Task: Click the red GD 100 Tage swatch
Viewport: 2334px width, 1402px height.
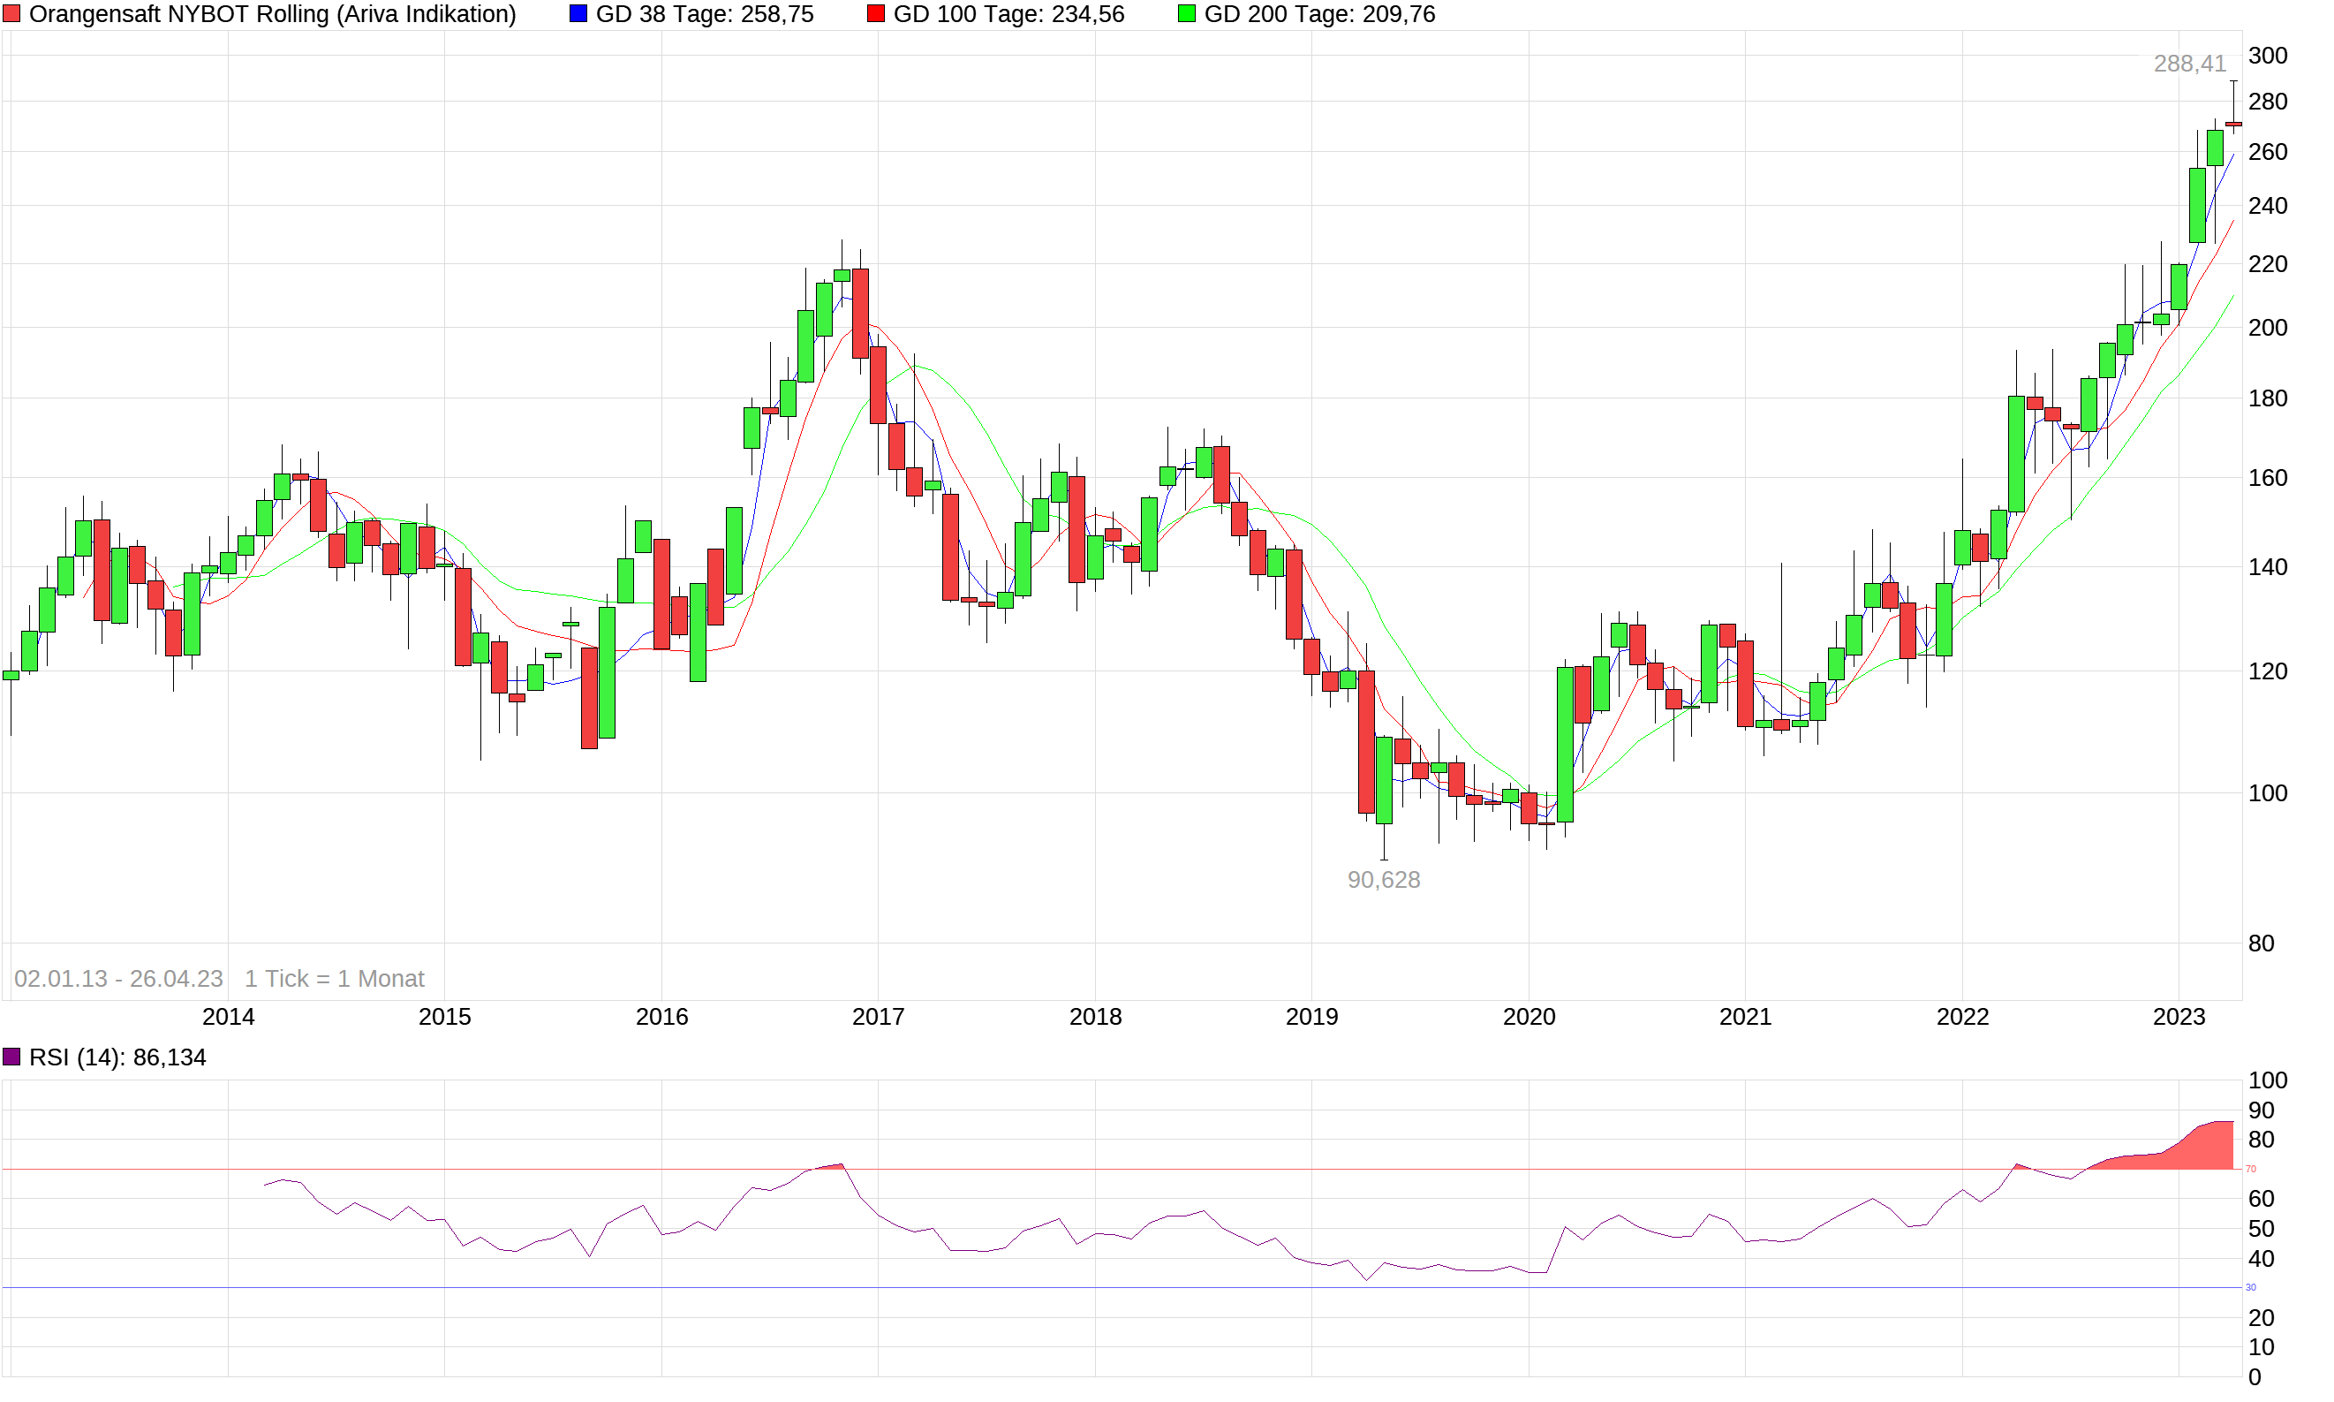Action: click(x=875, y=14)
